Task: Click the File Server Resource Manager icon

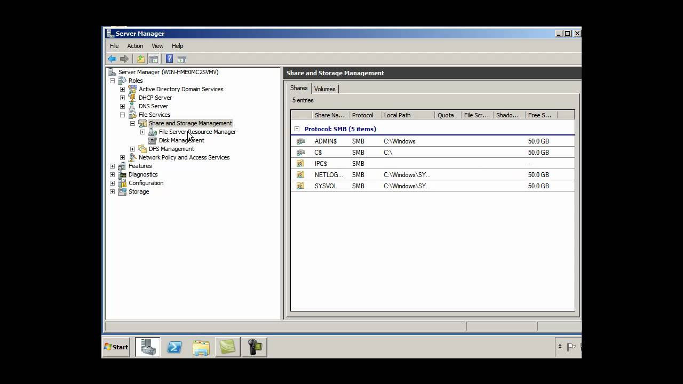Action: tap(153, 132)
